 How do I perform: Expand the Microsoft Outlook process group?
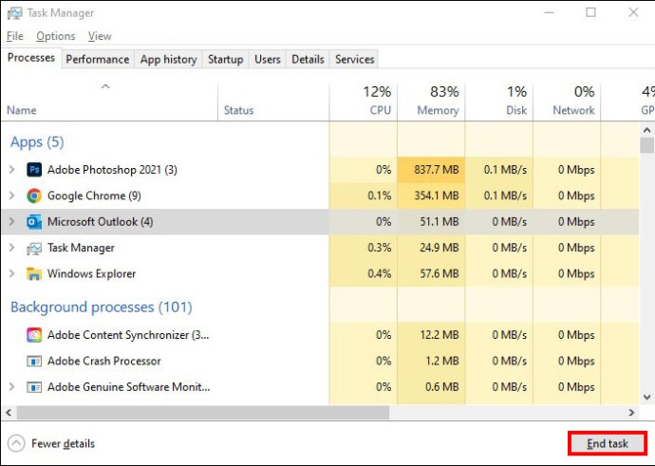[11, 221]
